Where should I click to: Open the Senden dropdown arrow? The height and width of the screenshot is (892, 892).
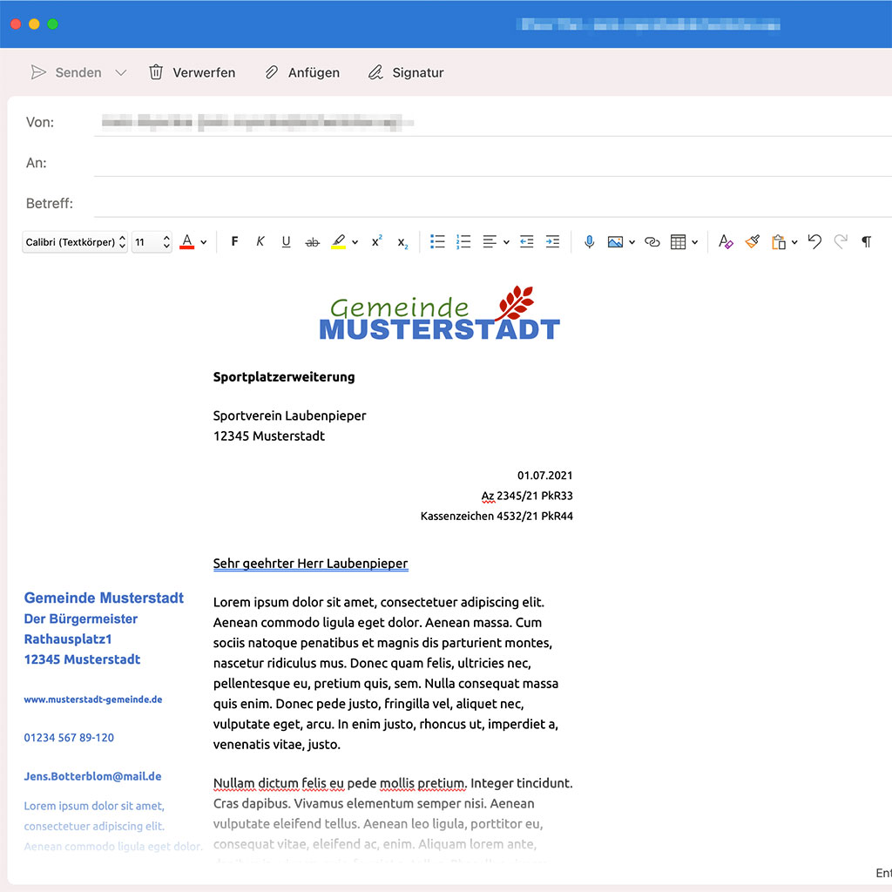click(120, 73)
